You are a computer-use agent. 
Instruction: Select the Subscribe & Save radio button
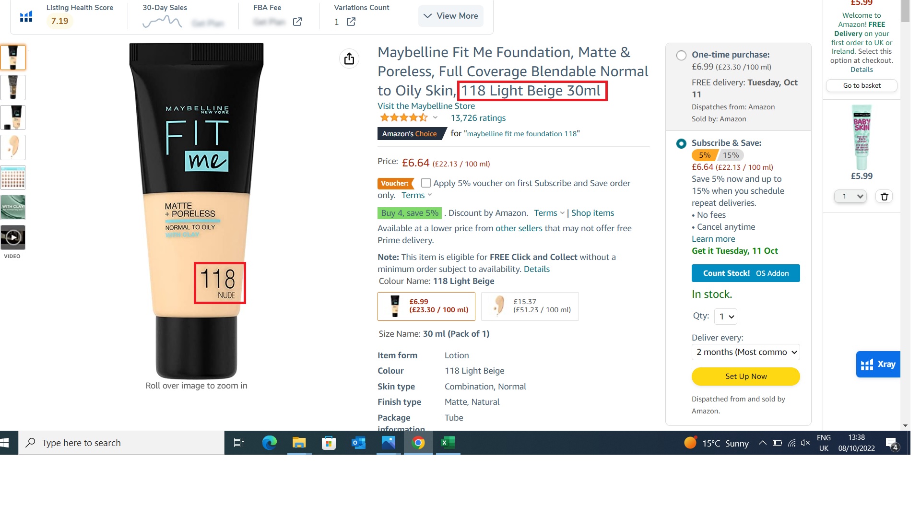coord(681,143)
